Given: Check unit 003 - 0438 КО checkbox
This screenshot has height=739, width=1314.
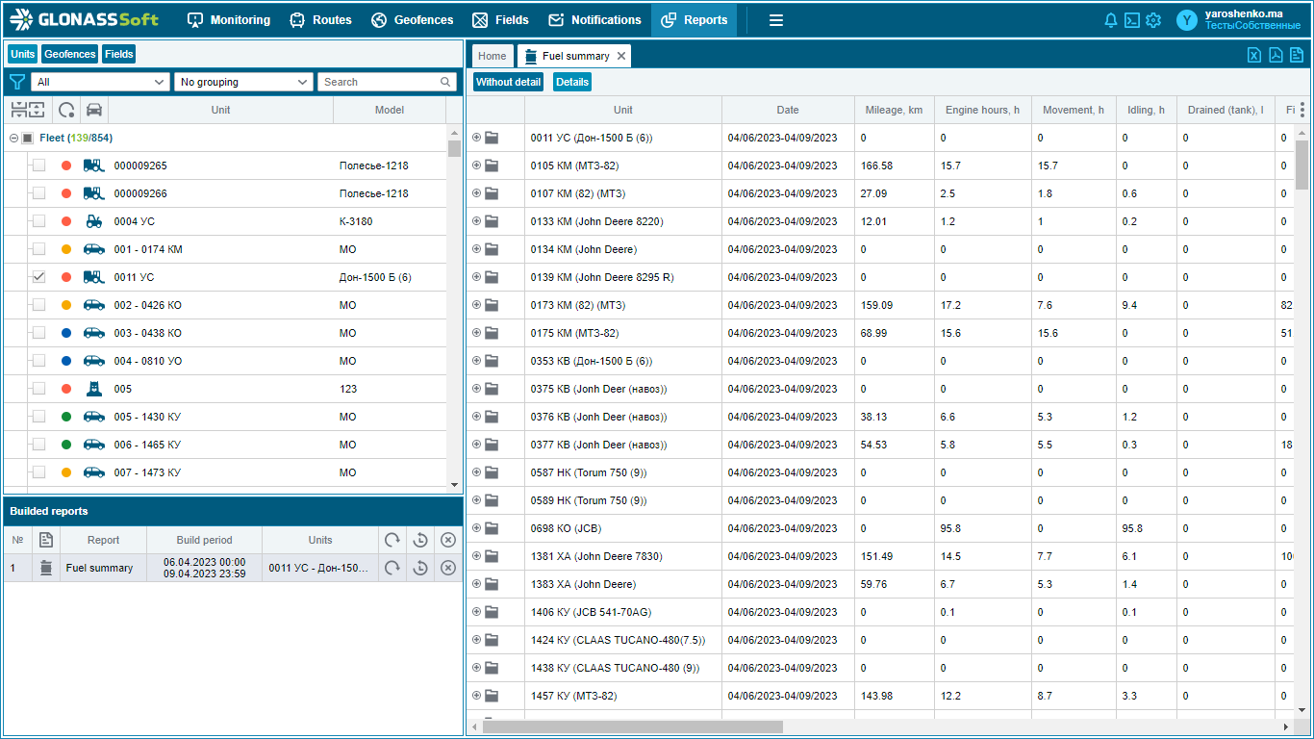Looking at the screenshot, I should click(38, 333).
